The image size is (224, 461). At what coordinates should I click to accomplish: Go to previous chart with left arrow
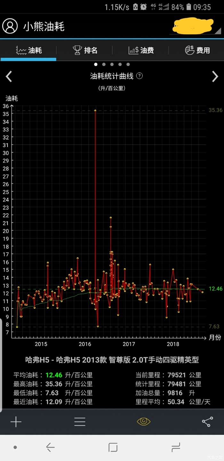point(9,77)
